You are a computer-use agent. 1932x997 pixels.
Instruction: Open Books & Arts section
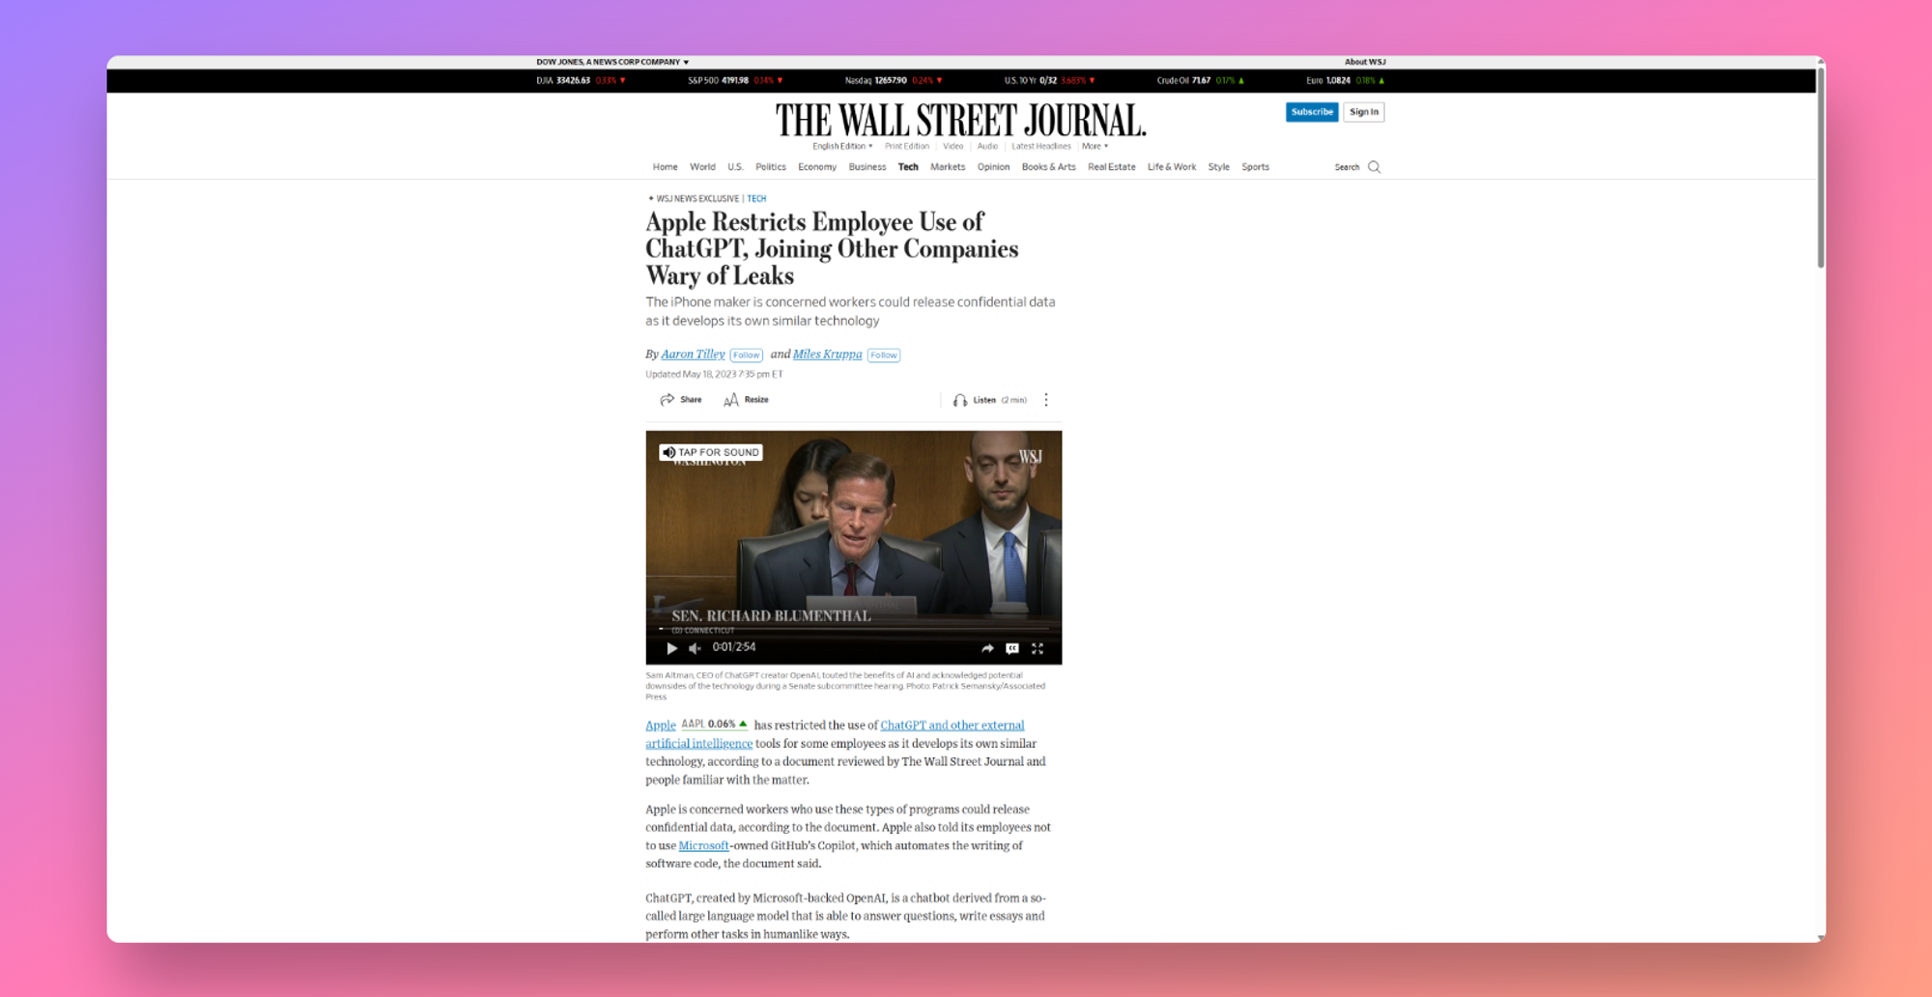pos(1048,167)
